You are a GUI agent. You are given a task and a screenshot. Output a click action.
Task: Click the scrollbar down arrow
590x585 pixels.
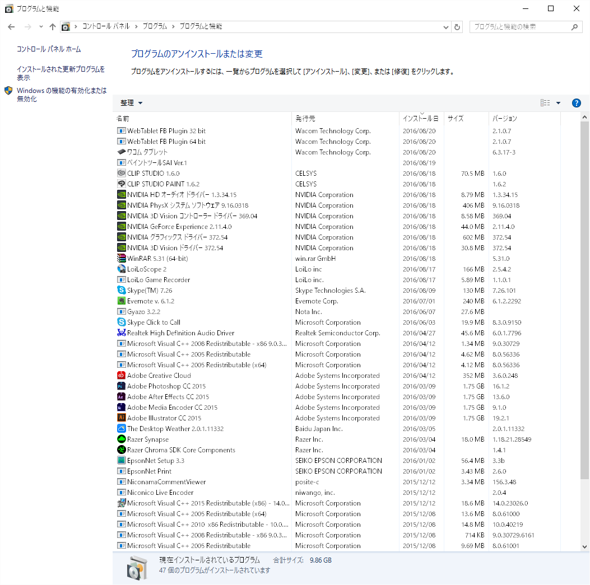pos(584,546)
